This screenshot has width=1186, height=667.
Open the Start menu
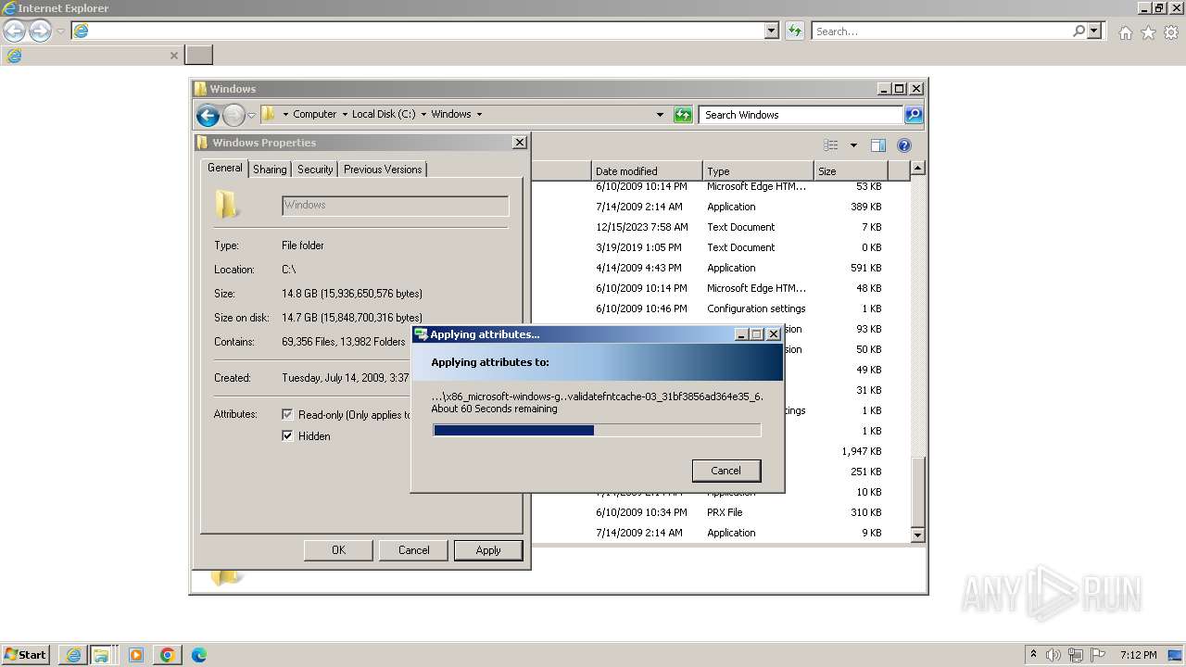click(x=25, y=655)
